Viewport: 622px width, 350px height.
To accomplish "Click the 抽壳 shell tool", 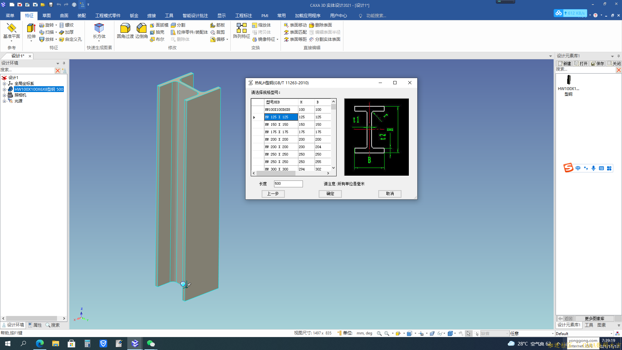I will pos(157,32).
